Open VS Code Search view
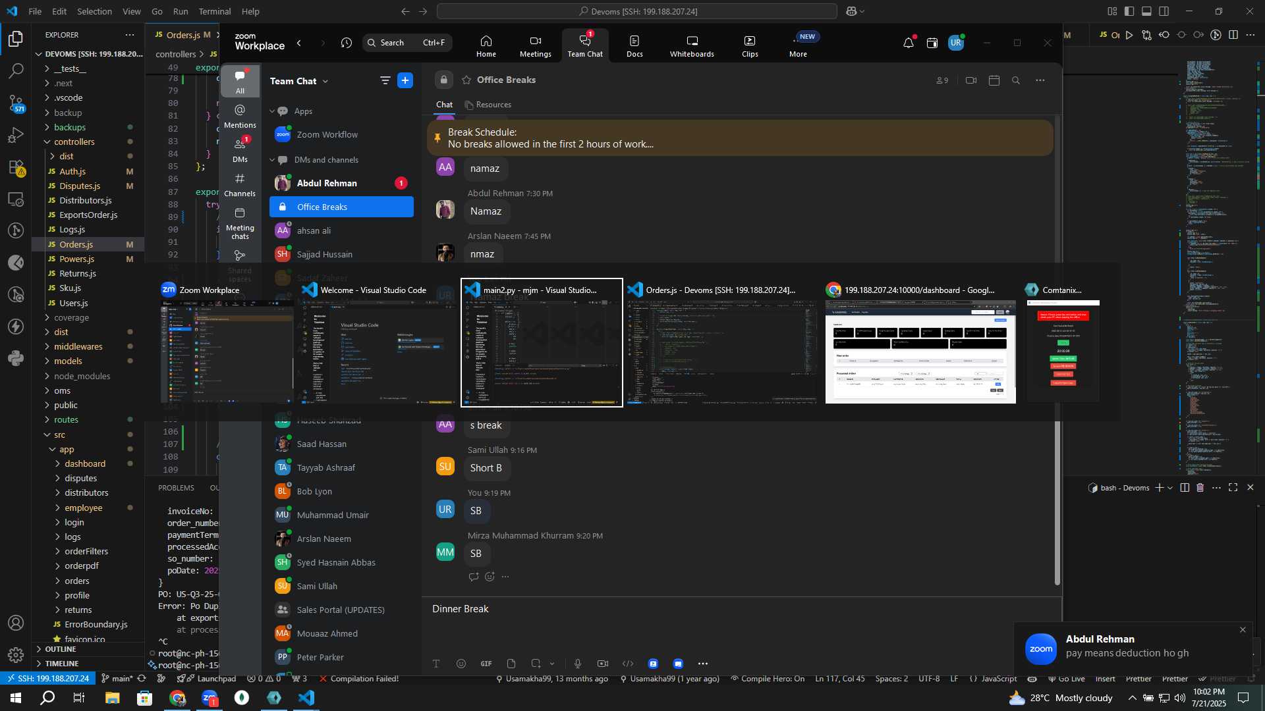 coord(16,70)
